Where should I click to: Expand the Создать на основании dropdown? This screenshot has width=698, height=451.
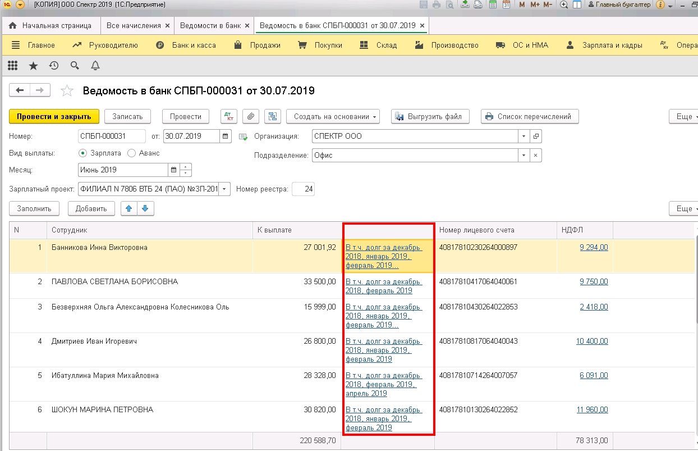tap(333, 116)
